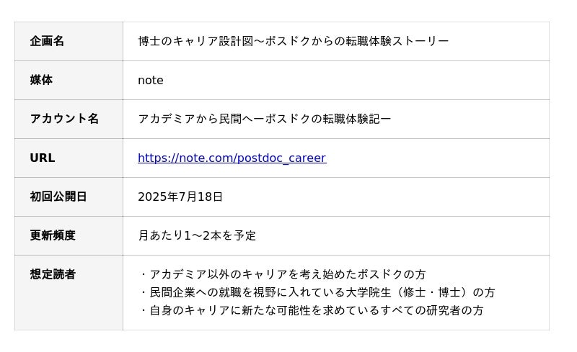Click the frequency text 月あたり1〜2本を予定
This screenshot has height=352, width=577.
tap(197, 236)
